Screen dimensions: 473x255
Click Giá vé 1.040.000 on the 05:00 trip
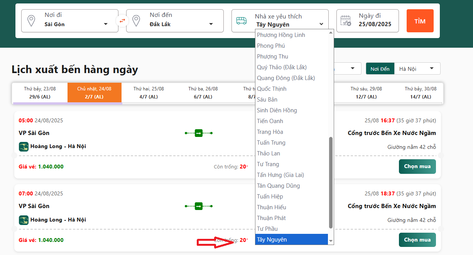[x=41, y=167]
